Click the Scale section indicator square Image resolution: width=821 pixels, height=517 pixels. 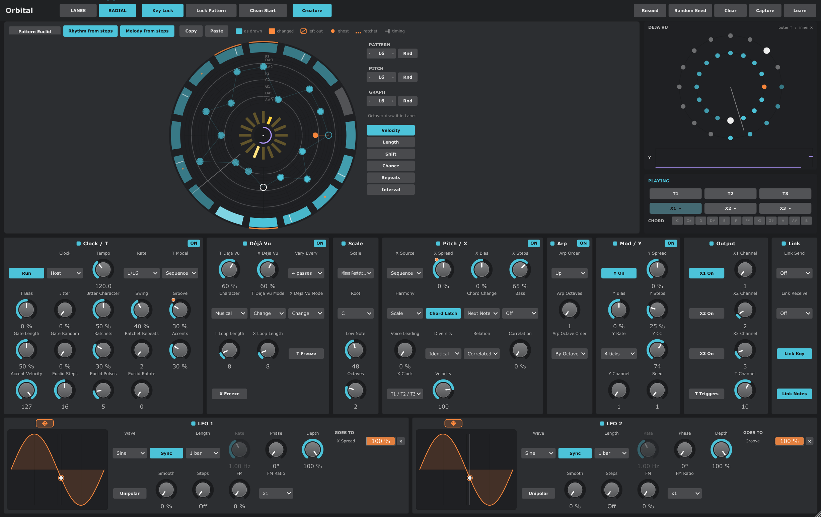pyautogui.click(x=343, y=243)
